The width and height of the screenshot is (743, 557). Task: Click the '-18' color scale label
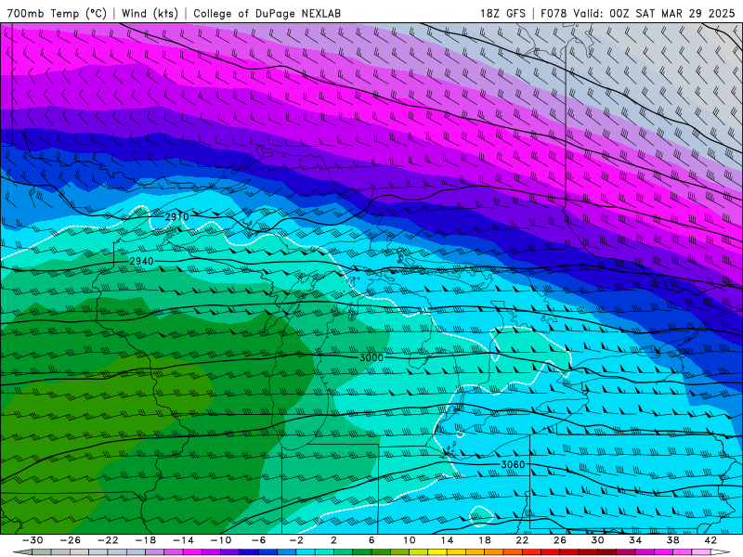146,540
